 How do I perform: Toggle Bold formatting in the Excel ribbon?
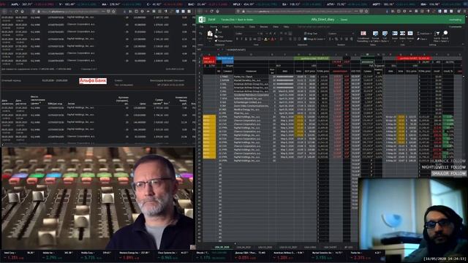(x=237, y=39)
